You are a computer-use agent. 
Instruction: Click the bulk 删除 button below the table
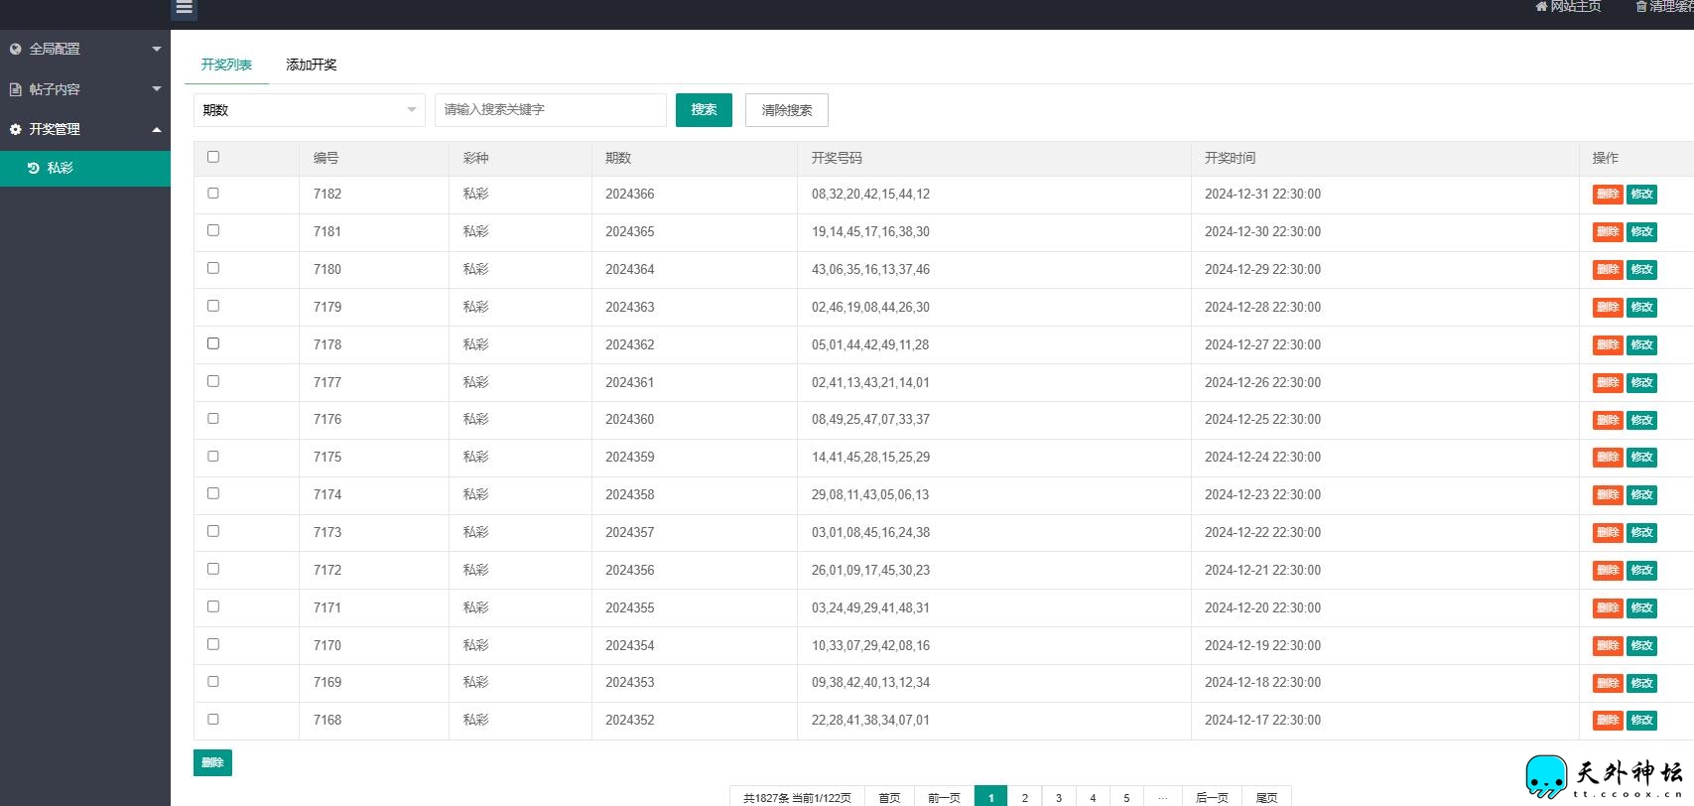click(212, 762)
